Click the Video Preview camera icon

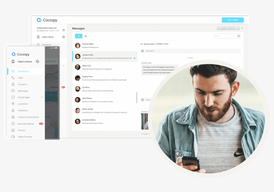pyautogui.click(x=13, y=137)
